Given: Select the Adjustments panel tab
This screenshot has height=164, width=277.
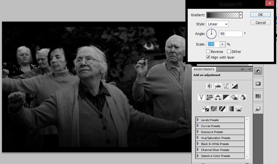Looking at the screenshot, I should (204, 69).
